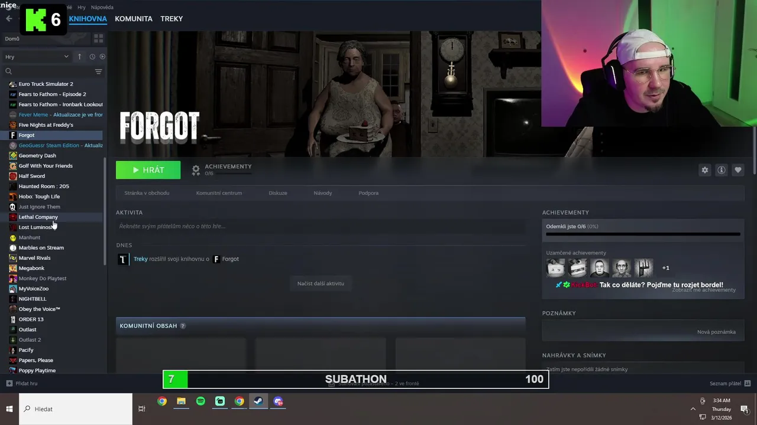
Task: Open fourth locked achievement with bald man
Action: pyautogui.click(x=622, y=268)
